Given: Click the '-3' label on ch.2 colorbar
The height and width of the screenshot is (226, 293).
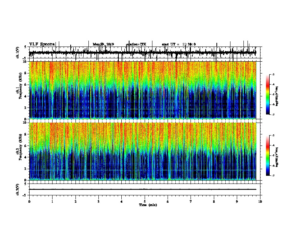Looking at the screenshot, I should (x=273, y=136).
